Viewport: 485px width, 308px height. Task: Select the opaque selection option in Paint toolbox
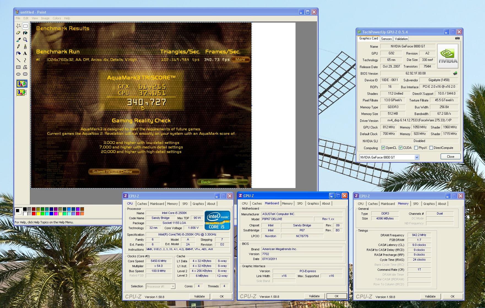click(22, 84)
